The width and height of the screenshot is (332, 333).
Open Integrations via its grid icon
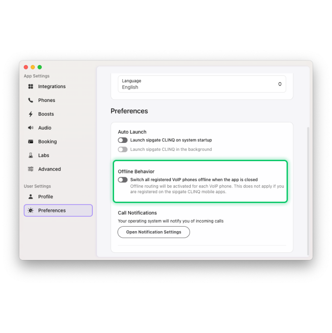click(x=31, y=86)
